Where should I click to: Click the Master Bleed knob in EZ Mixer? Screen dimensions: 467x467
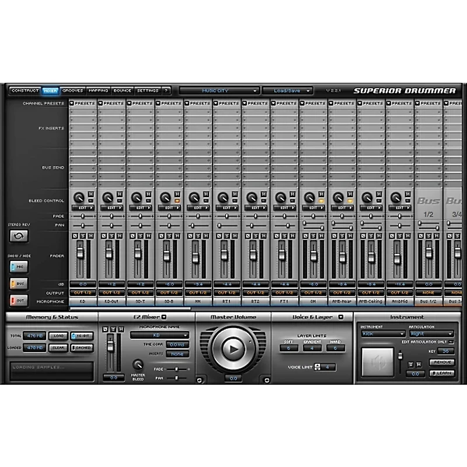pos(138,364)
